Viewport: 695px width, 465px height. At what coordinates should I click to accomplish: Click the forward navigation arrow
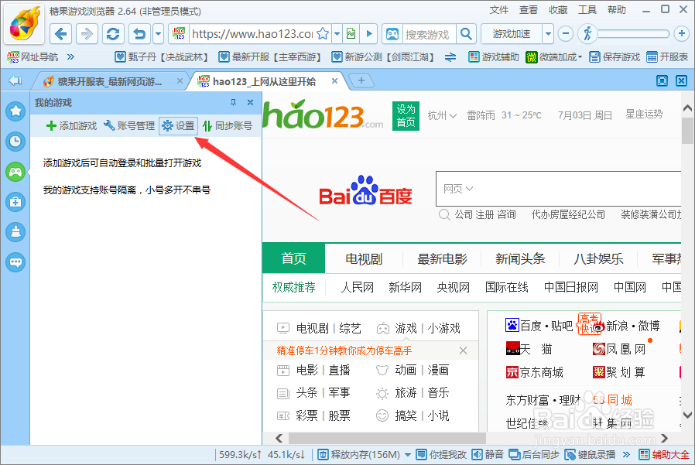pyautogui.click(x=87, y=34)
